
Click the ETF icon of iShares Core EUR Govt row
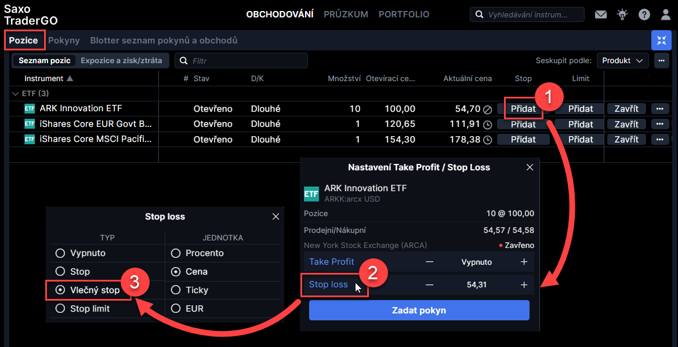(30, 124)
